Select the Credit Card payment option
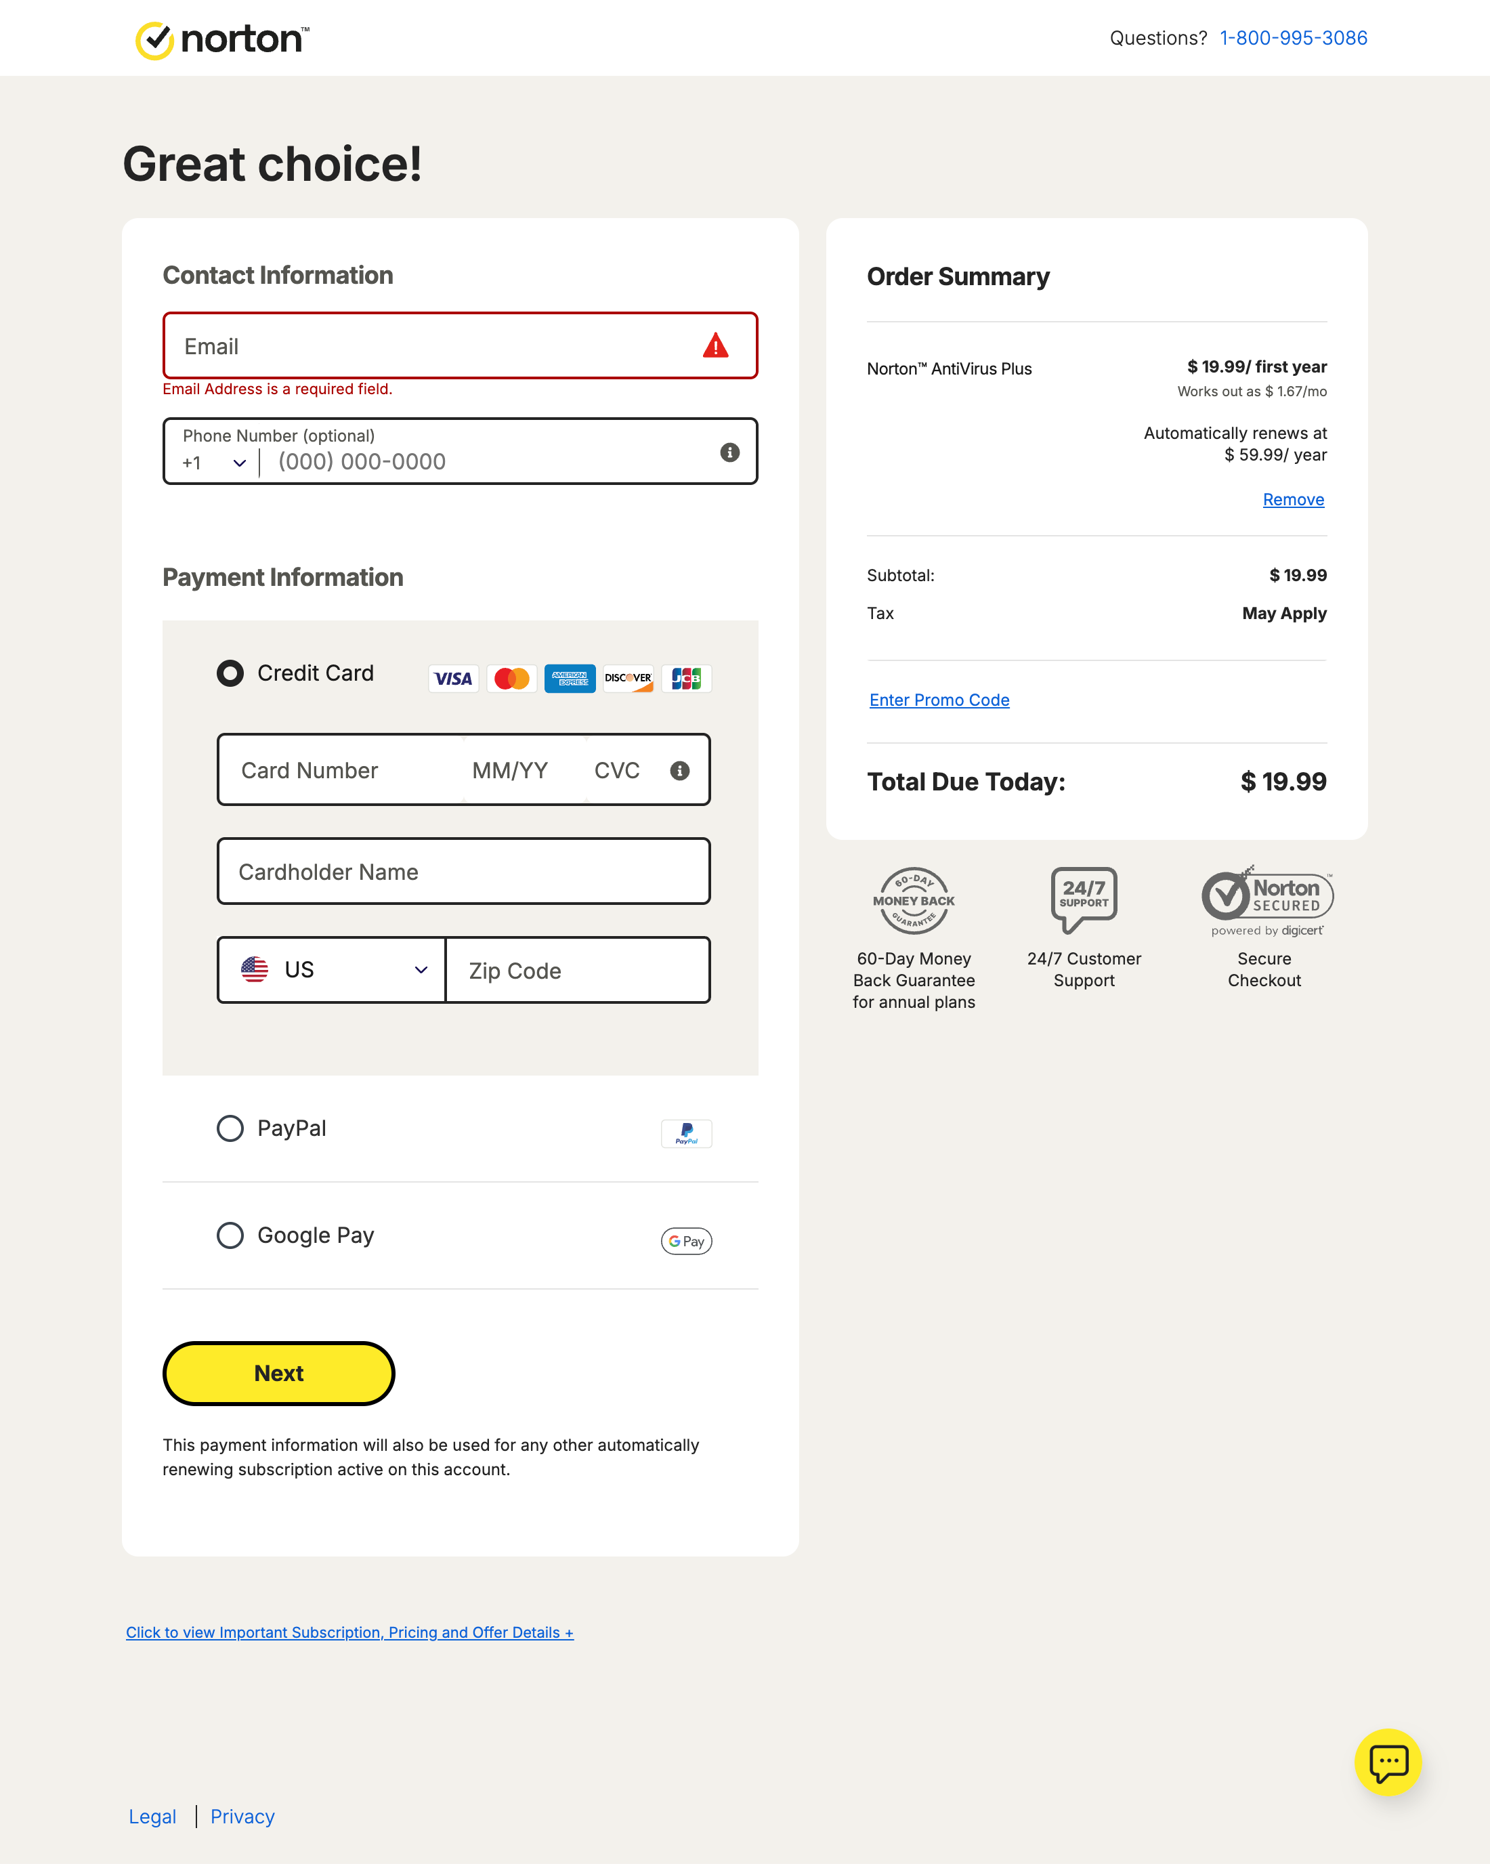1490x1864 pixels. pos(230,673)
